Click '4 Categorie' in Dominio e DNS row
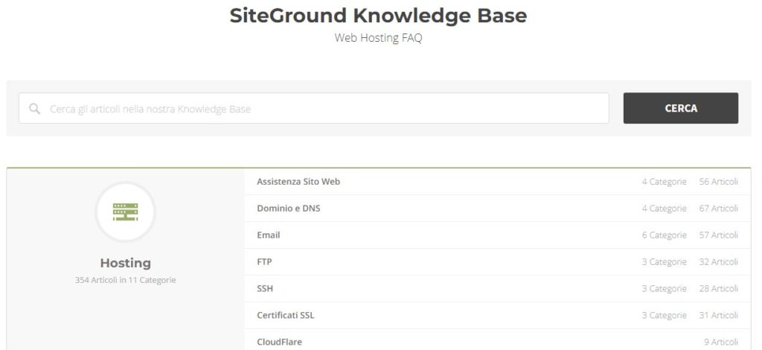This screenshot has height=350, width=762. [x=664, y=209]
